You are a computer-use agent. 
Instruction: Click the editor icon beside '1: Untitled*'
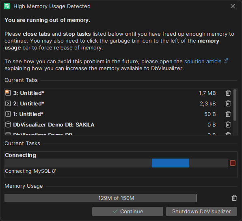[8, 114]
